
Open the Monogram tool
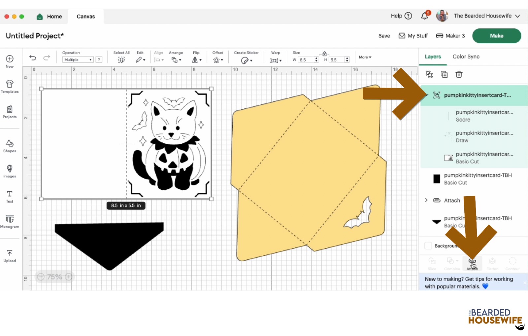click(x=10, y=221)
